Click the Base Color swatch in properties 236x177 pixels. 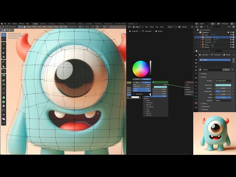point(223,85)
